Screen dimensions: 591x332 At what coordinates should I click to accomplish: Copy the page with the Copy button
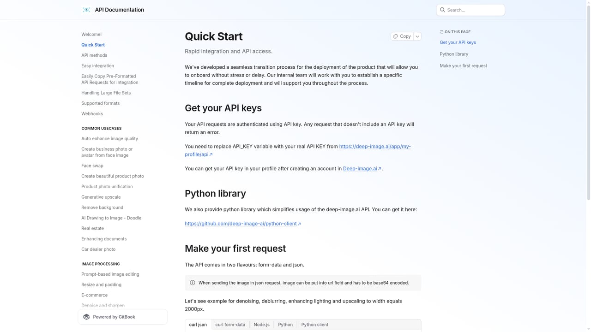(402, 36)
